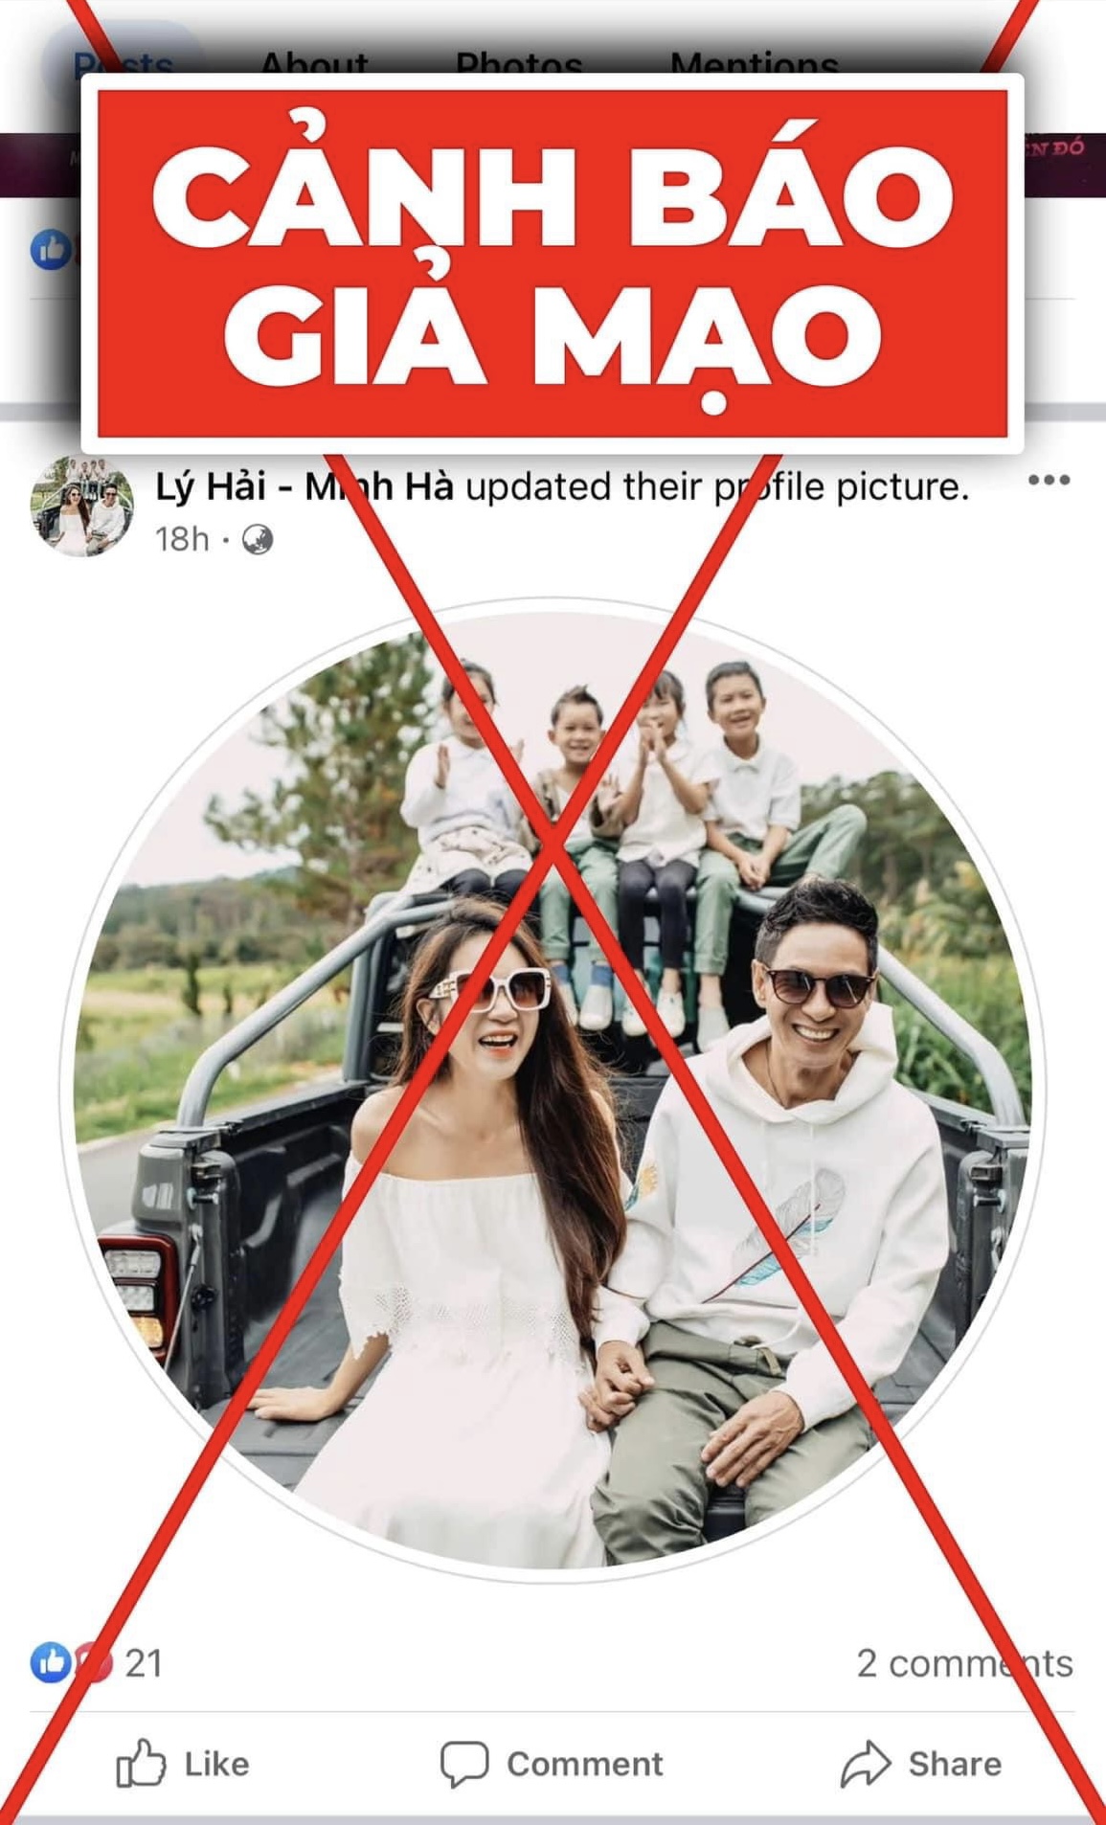Open the 2 comments link
Screen dimensions: 1106x1825
964,1663
